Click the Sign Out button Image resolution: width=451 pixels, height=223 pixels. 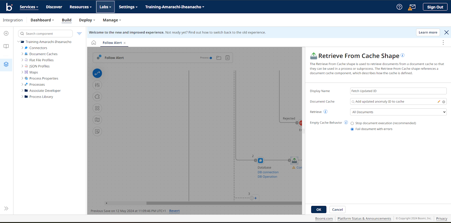435,7
